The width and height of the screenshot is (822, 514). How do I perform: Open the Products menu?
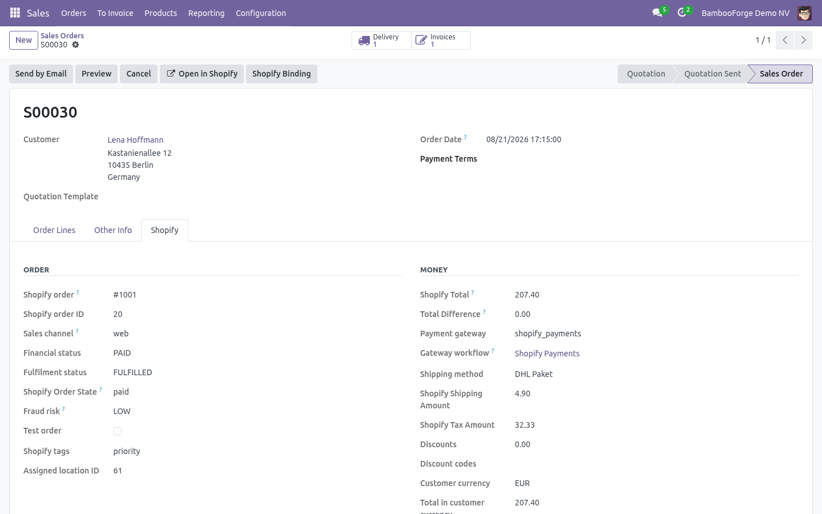tap(160, 13)
